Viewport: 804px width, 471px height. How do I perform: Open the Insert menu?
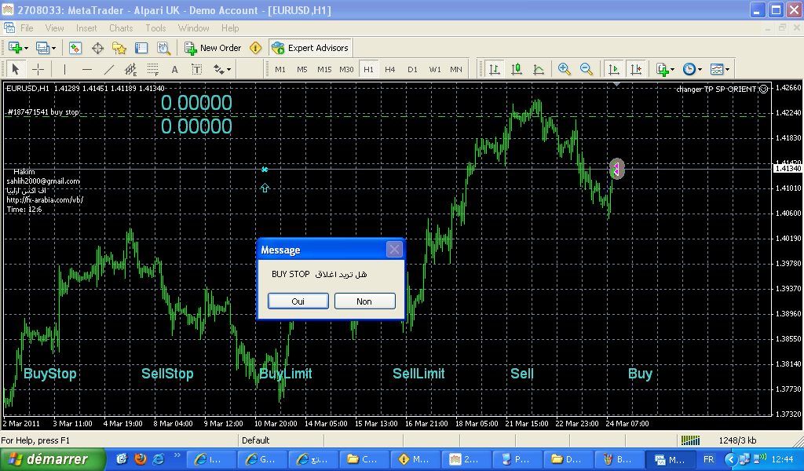86,28
